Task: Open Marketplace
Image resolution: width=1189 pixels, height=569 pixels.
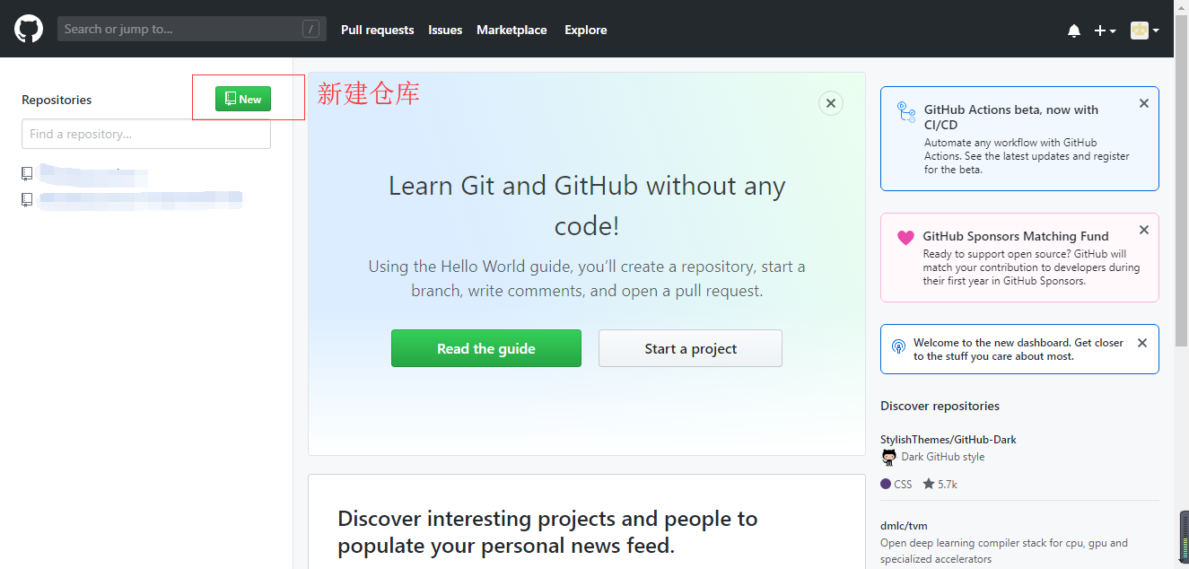Action: click(511, 30)
